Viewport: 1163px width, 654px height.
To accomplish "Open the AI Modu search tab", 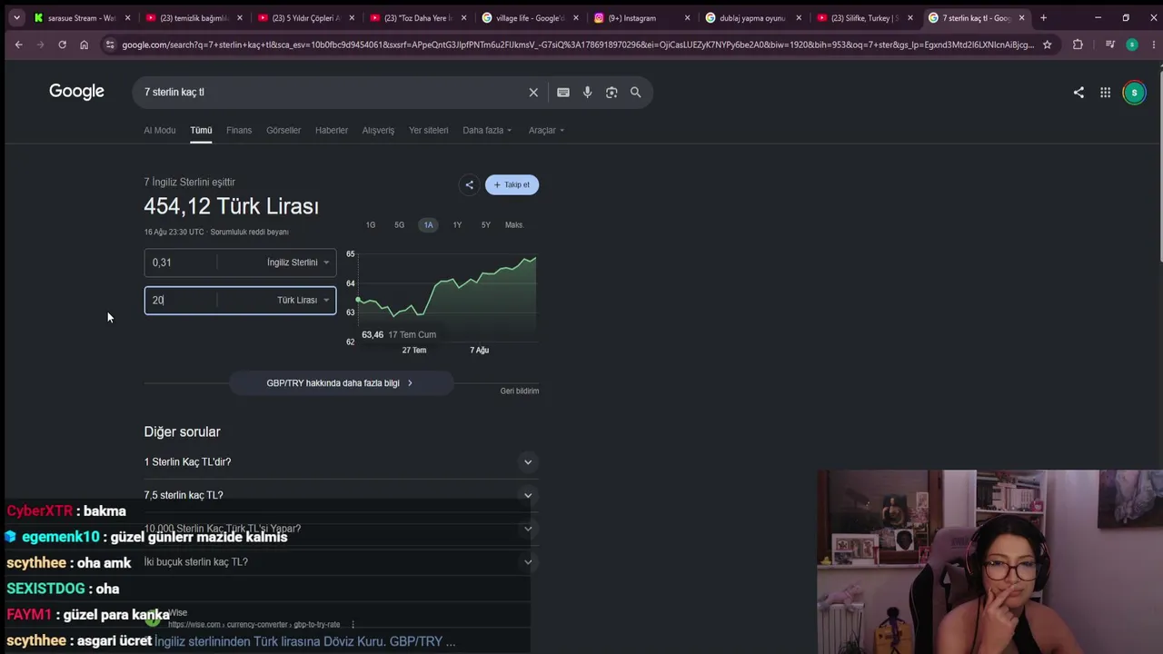I will point(160,130).
